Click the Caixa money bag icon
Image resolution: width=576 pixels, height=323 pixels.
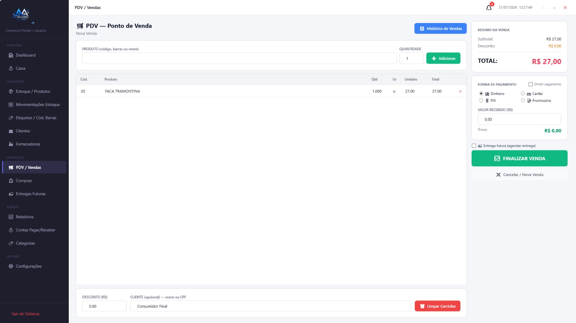[x=11, y=68]
